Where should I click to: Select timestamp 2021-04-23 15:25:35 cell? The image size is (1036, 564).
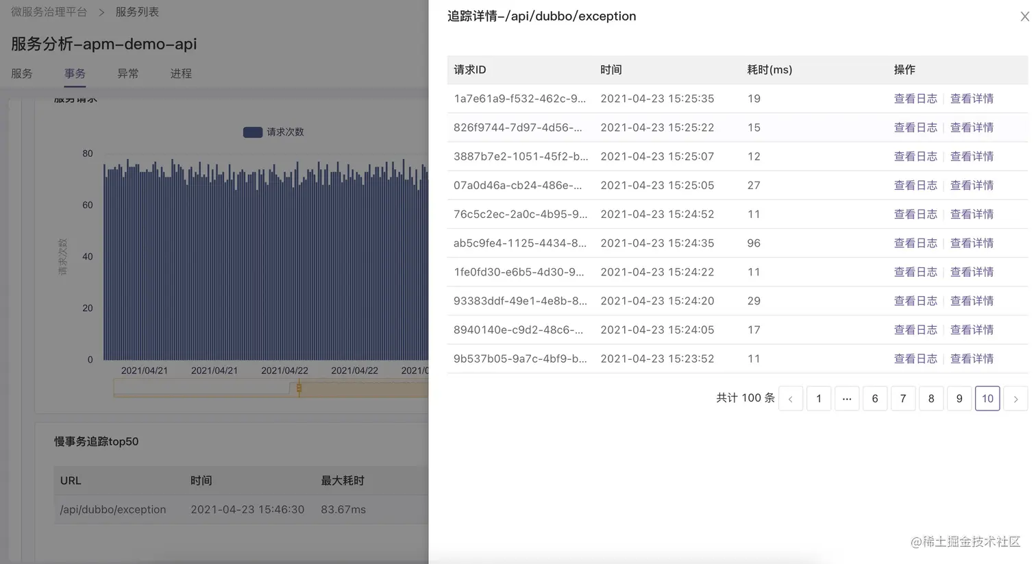click(x=657, y=99)
